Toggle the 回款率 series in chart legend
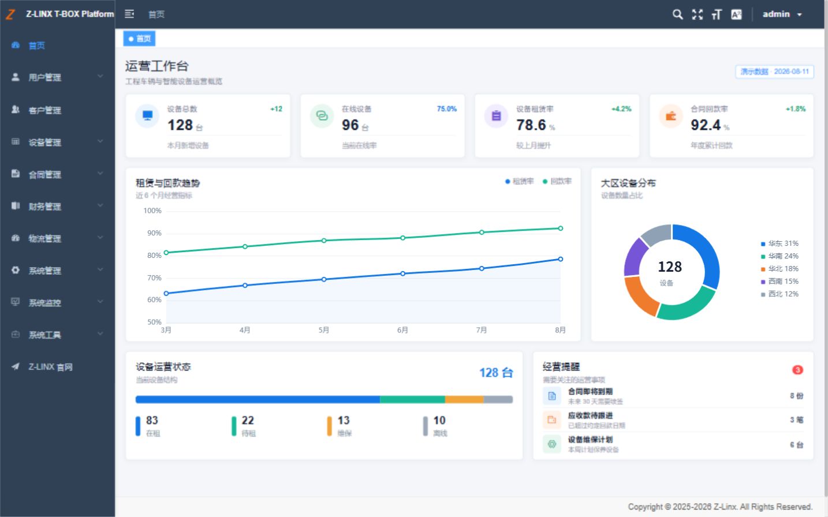 [x=557, y=181]
